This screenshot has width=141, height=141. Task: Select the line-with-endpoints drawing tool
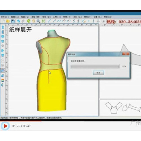(x=54, y=21)
